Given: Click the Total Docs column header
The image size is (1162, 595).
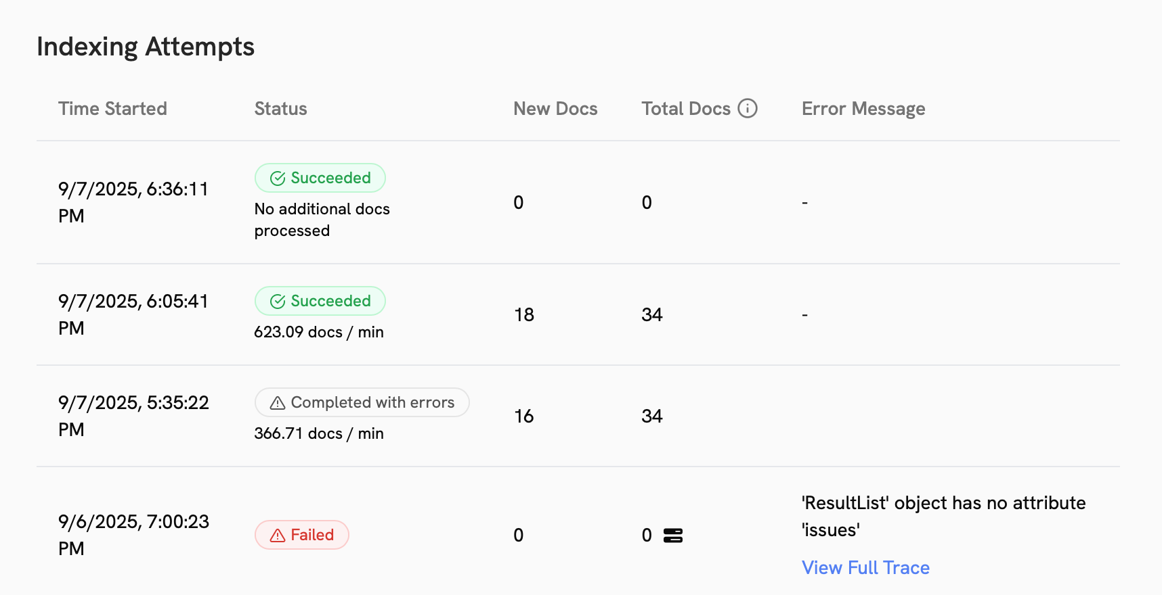Looking at the screenshot, I should pos(686,108).
